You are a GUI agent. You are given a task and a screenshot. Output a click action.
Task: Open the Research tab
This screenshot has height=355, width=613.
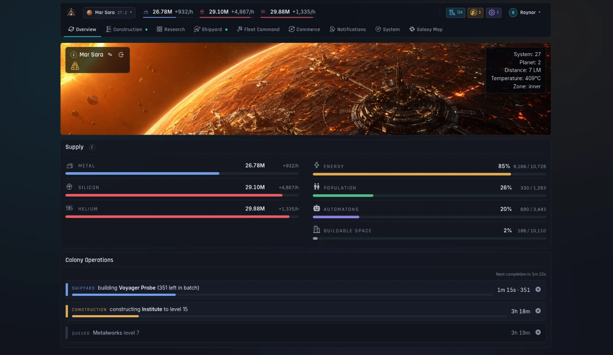coord(171,29)
